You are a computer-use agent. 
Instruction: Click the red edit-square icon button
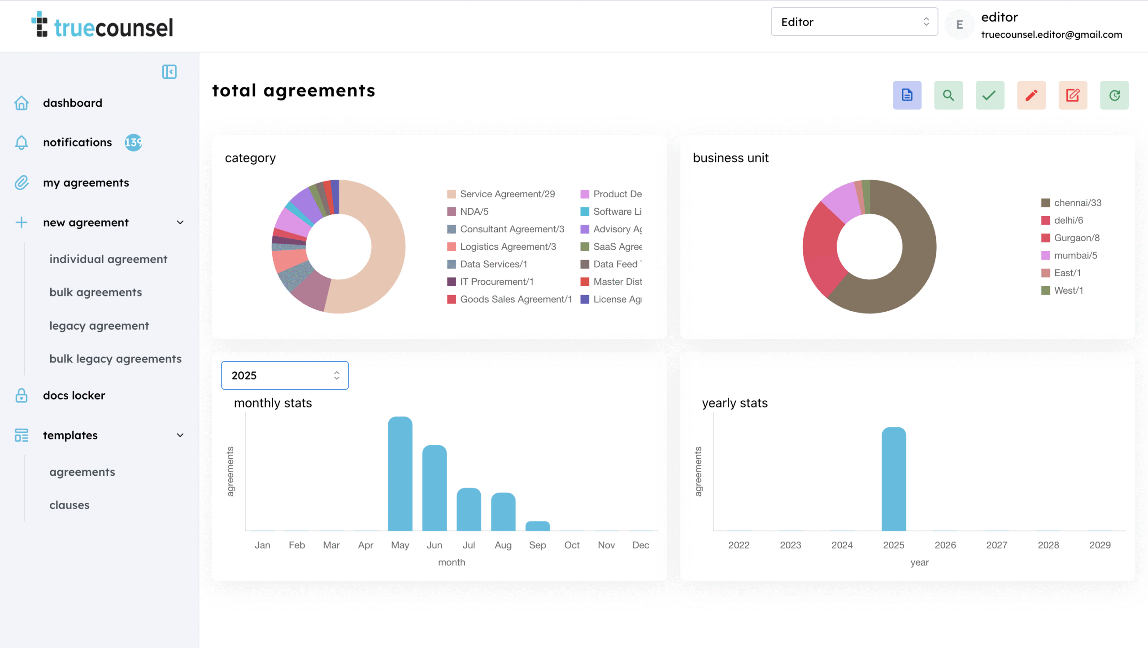pyautogui.click(x=1072, y=95)
